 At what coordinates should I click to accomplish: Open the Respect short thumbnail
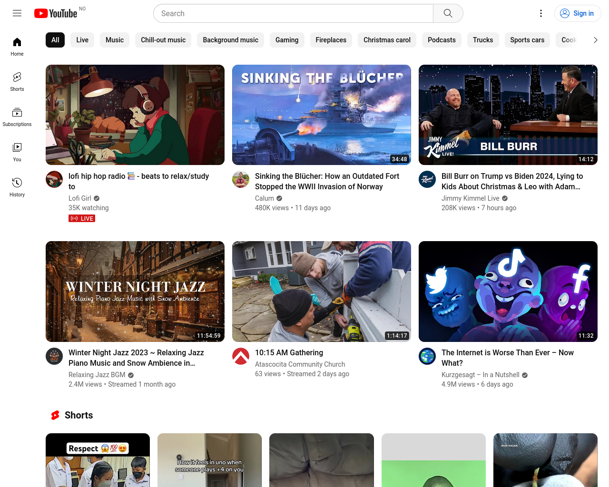pos(98,460)
